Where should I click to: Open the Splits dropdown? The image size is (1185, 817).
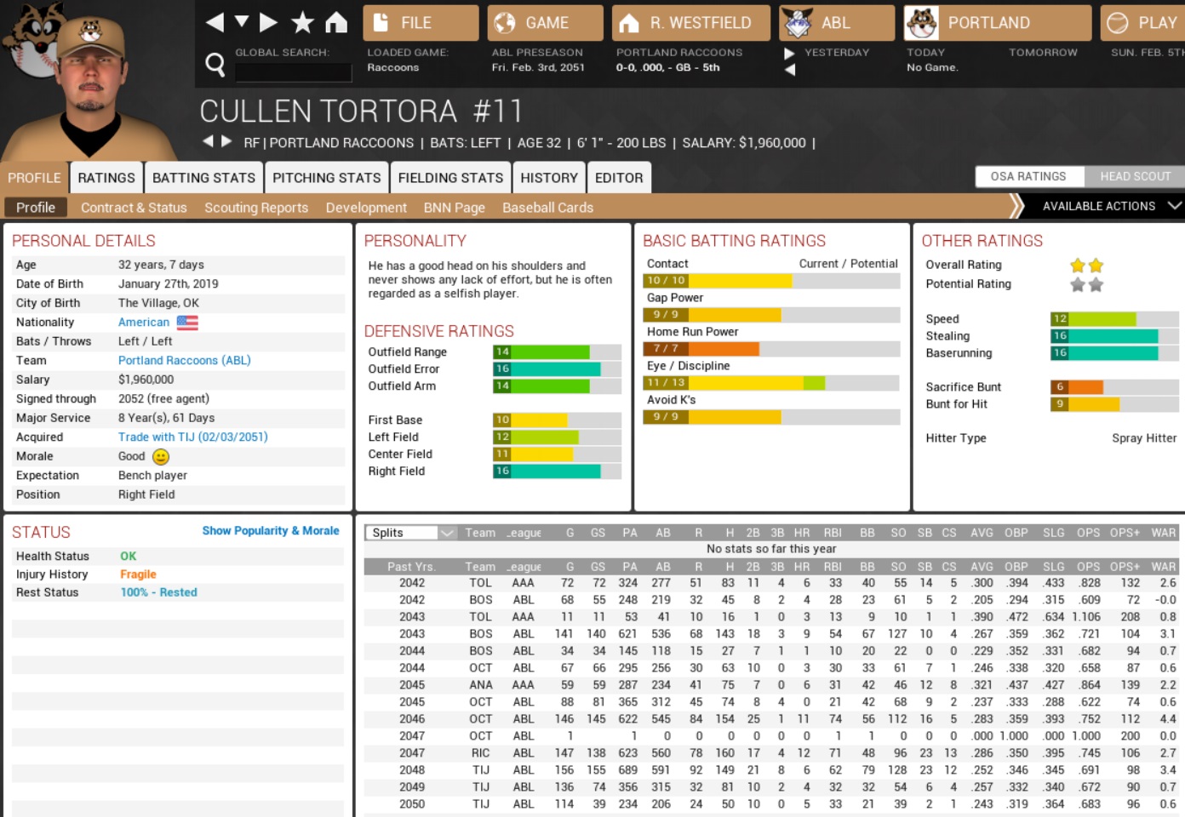(x=411, y=533)
